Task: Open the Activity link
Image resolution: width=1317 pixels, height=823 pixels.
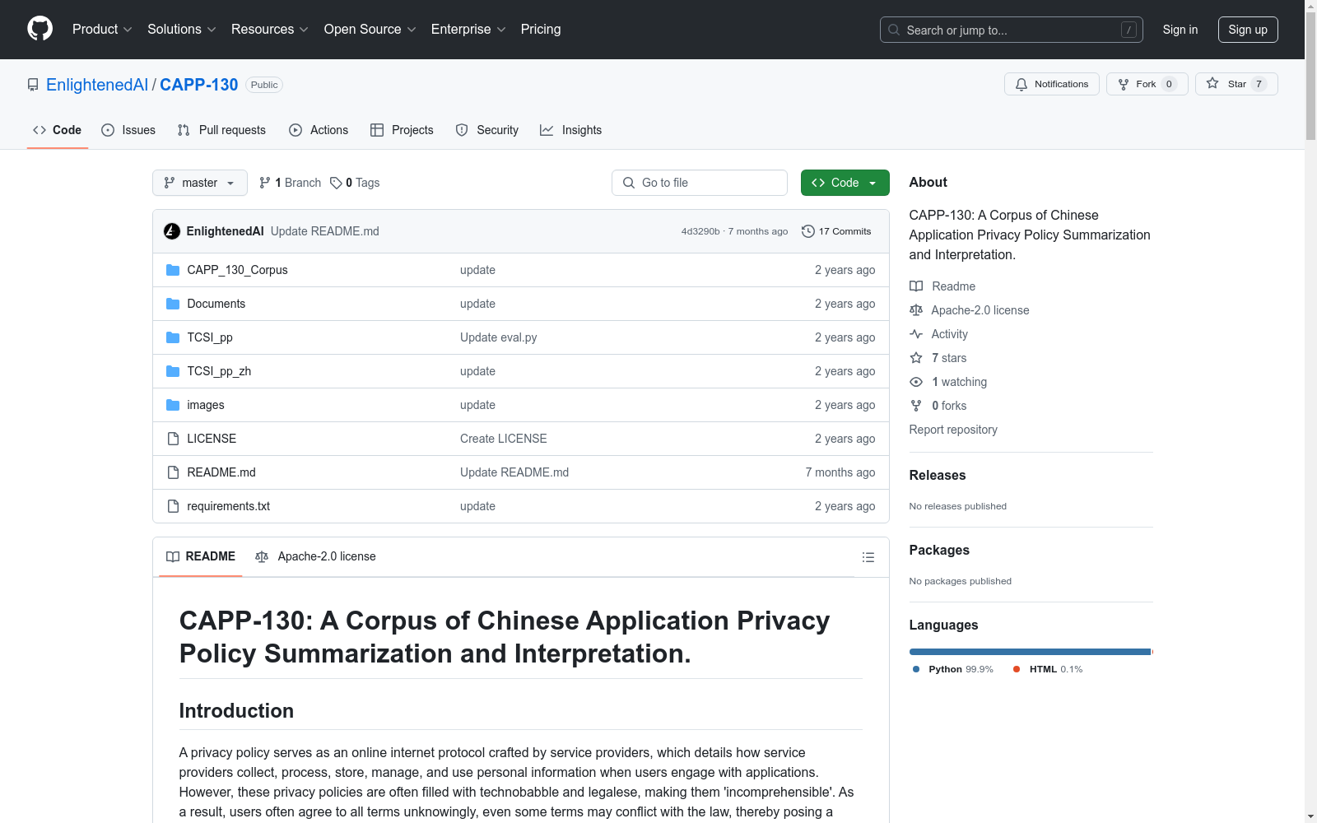Action: pos(939,334)
